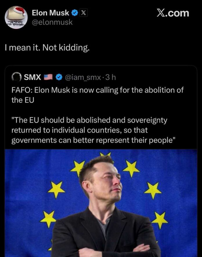The width and height of the screenshot is (202, 257).
Task: Open the @elonmusk handle
Action: pyautogui.click(x=52, y=22)
